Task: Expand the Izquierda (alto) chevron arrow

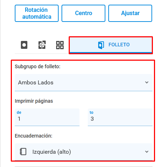Action: 147,152
